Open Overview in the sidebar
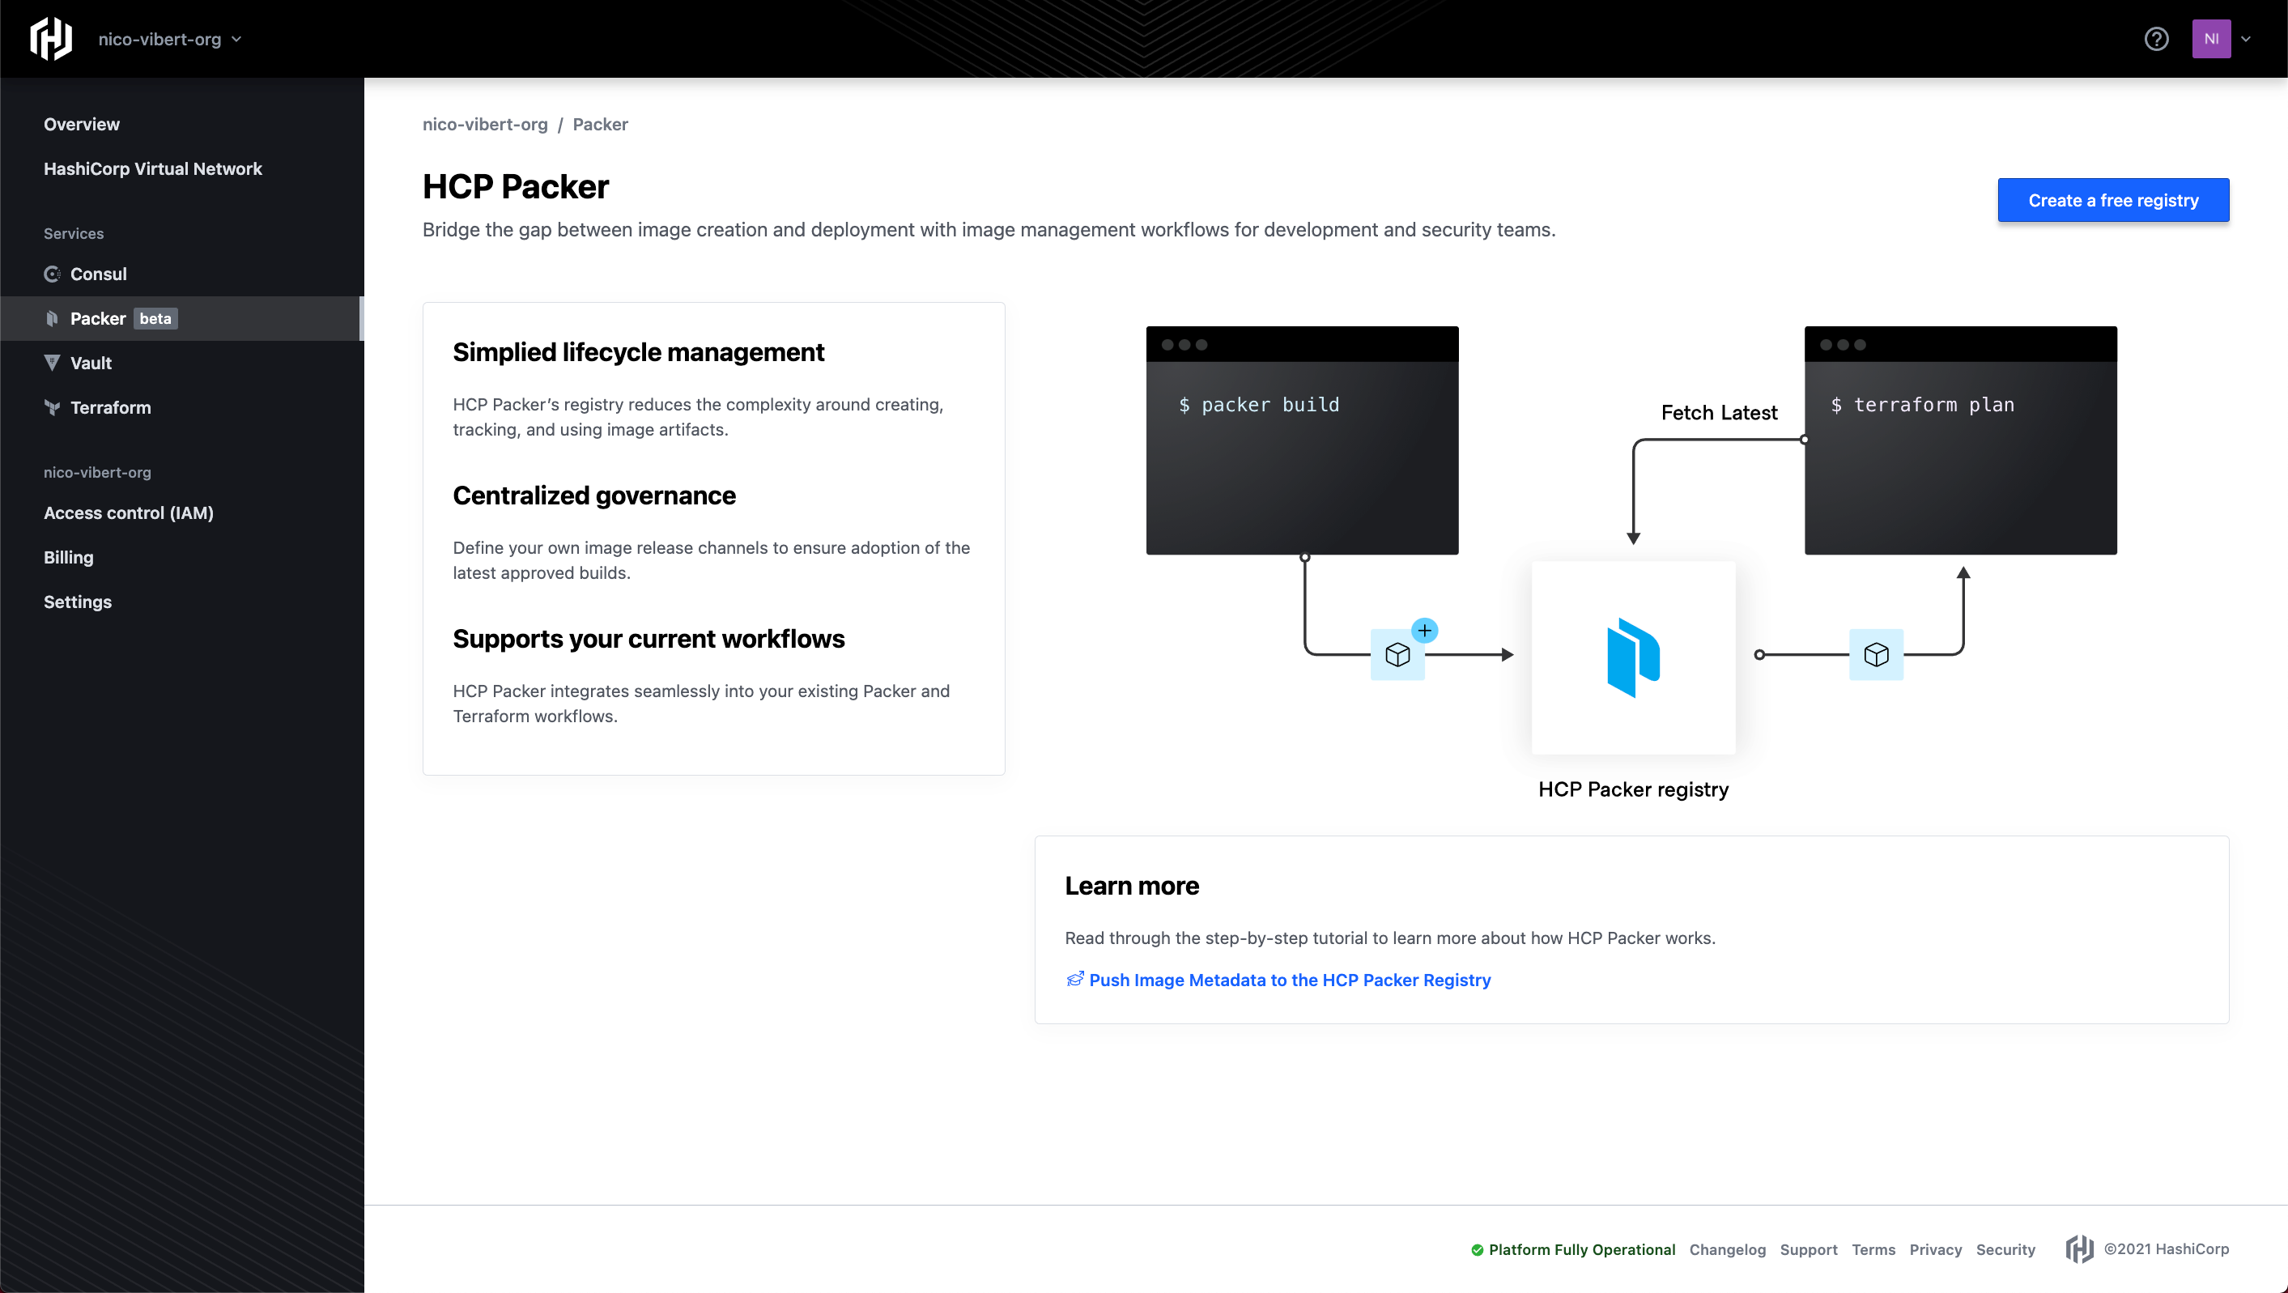Screen dimensions: 2288x1293 [82, 125]
